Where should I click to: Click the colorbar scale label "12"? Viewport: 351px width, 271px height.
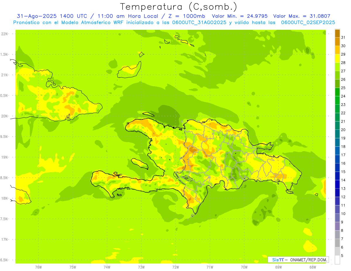(343, 197)
